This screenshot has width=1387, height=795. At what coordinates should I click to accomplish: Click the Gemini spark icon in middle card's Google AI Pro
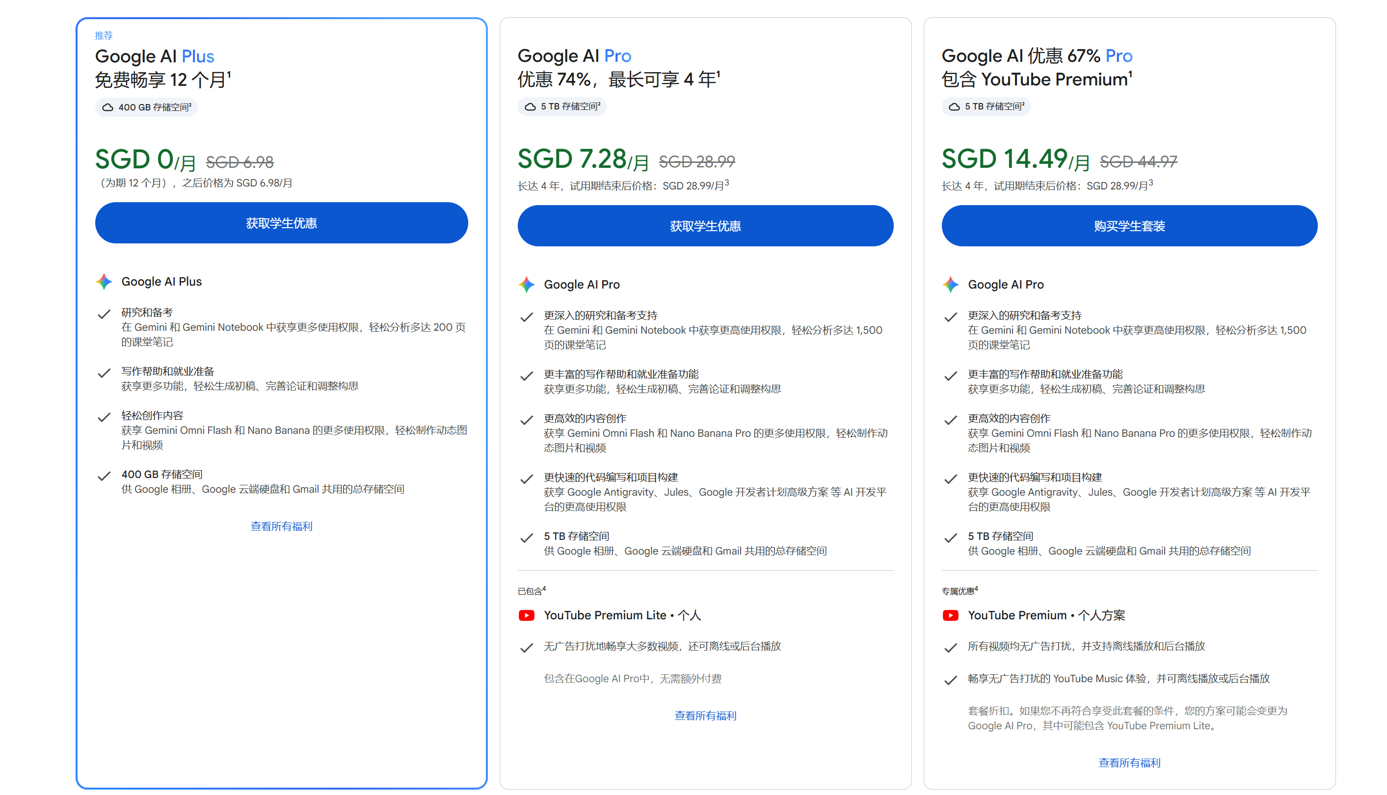tap(527, 285)
